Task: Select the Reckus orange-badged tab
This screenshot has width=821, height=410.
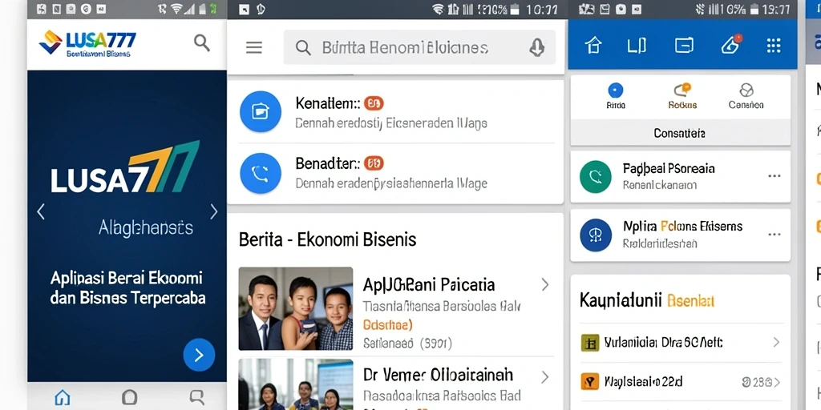Action: pyautogui.click(x=682, y=95)
